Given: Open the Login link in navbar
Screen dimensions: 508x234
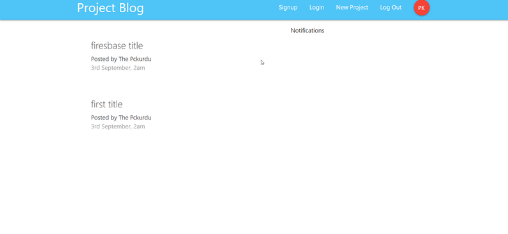Looking at the screenshot, I should pos(316,8).
